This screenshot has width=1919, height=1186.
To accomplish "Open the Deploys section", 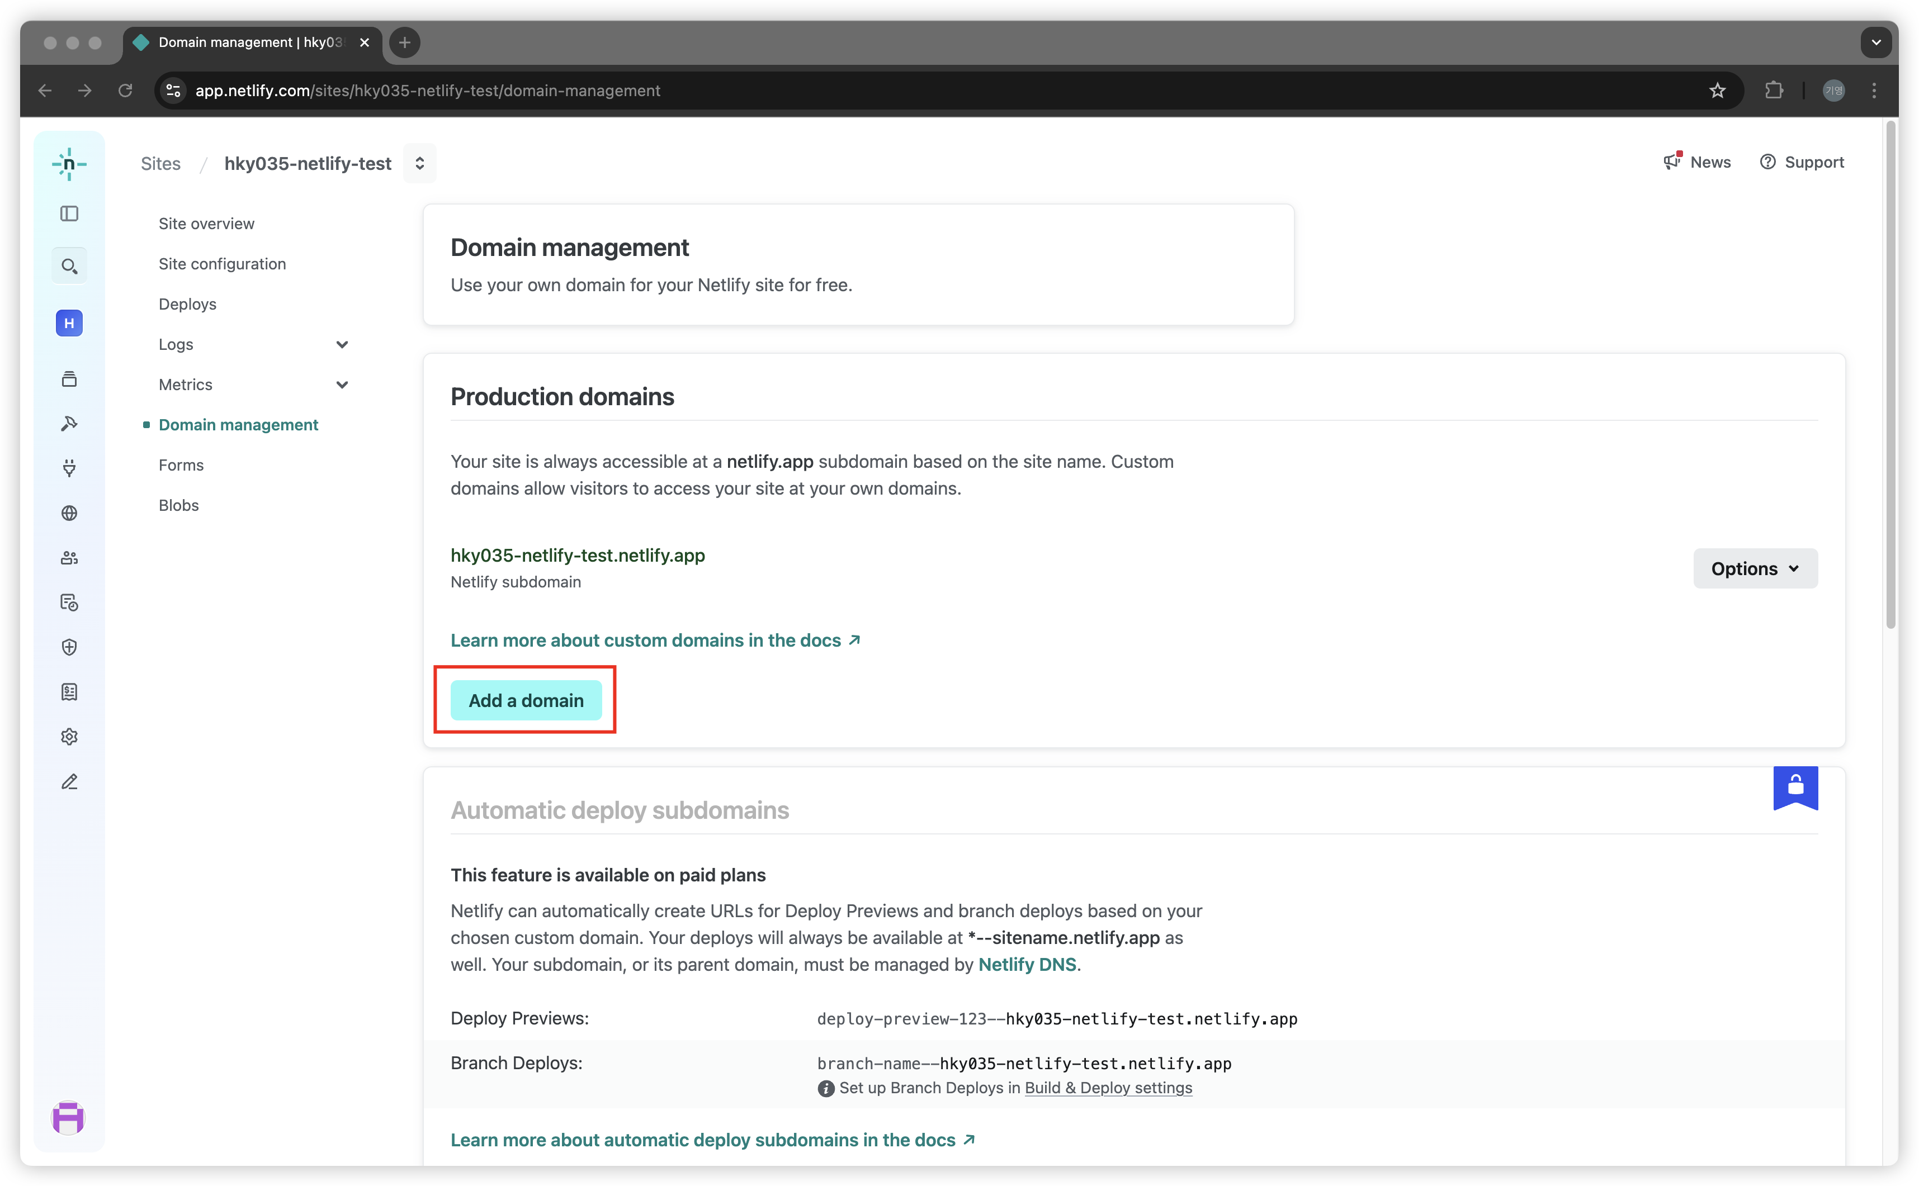I will coord(187,305).
